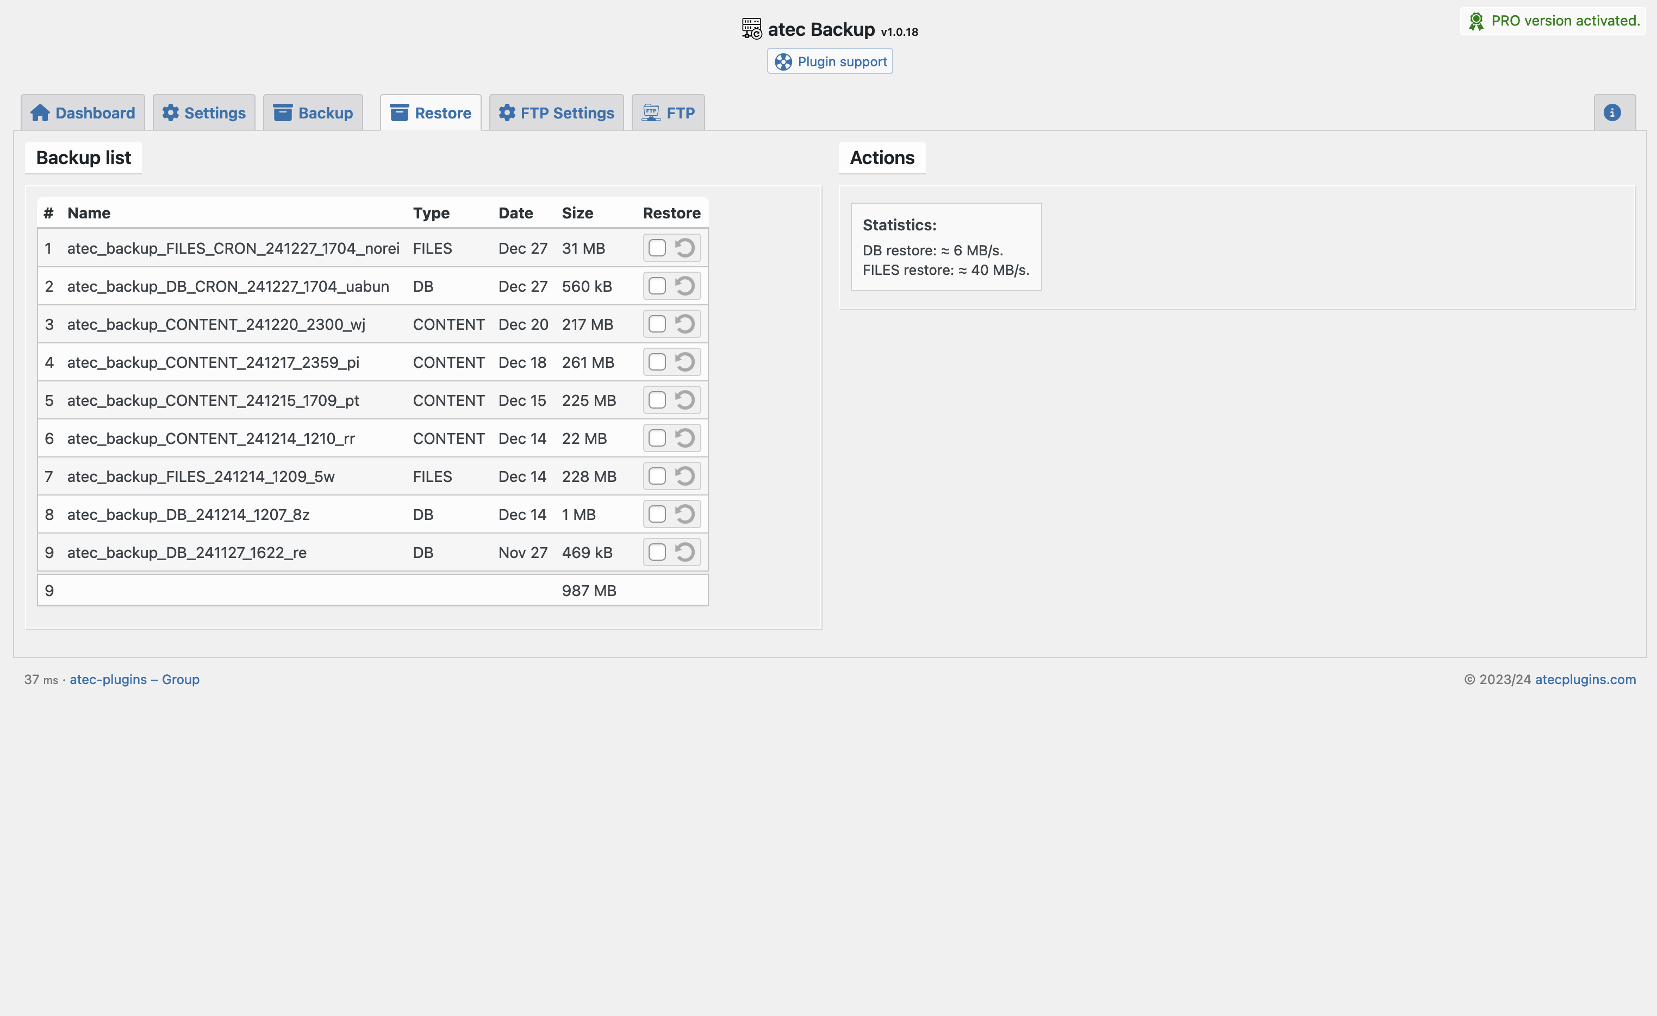Screen dimensions: 1657x1016
Task: Click the FILES restore ≈ 40 MB/s statistic
Action: tap(945, 270)
